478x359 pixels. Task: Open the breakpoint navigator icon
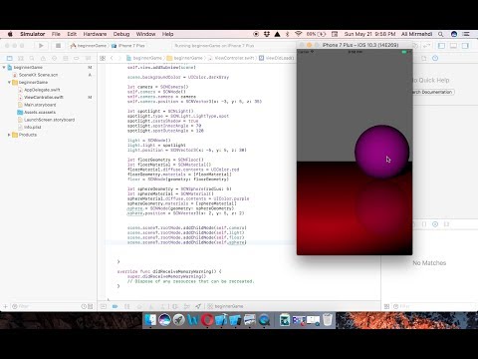77,58
